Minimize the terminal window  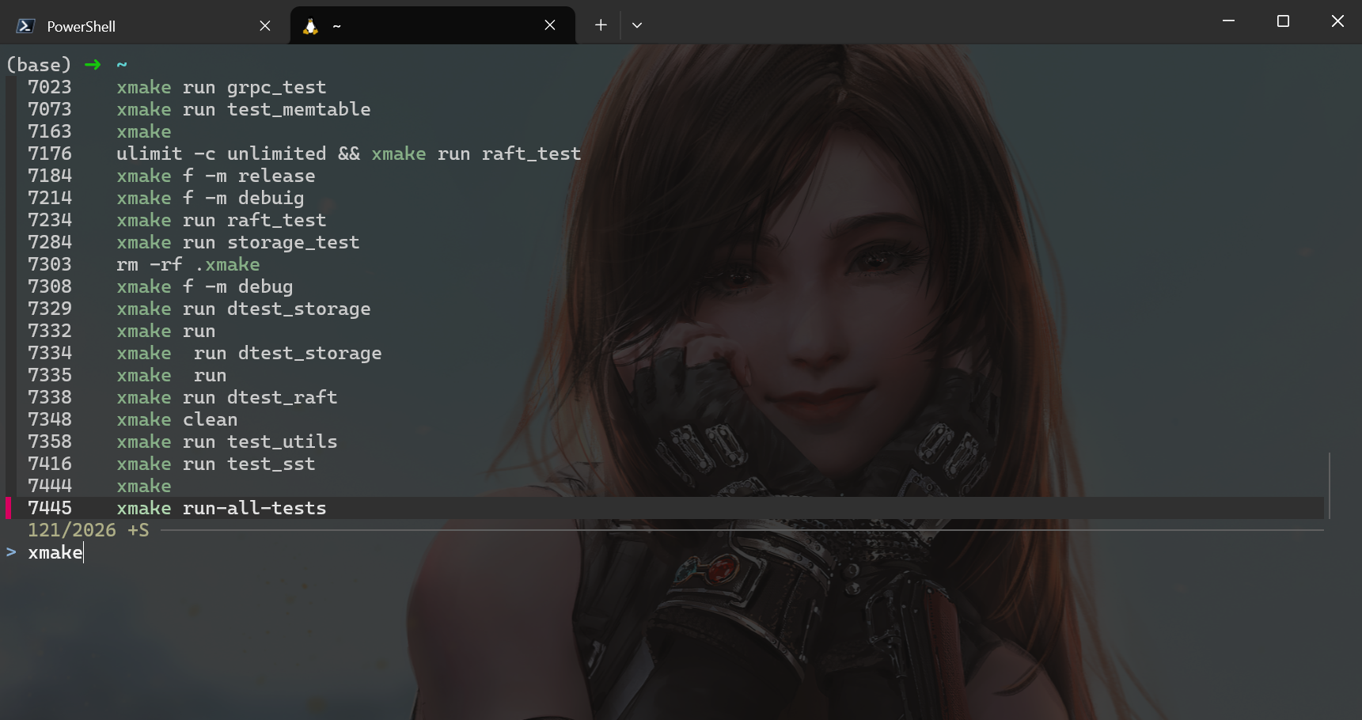pyautogui.click(x=1228, y=21)
